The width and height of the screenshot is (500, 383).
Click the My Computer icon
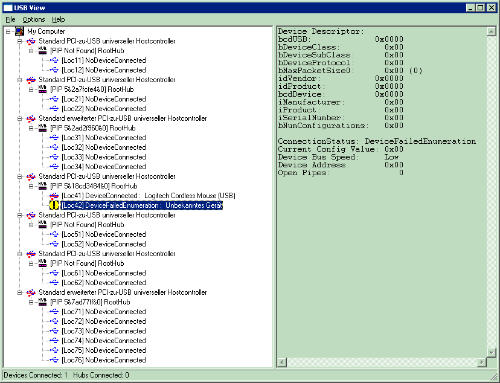(x=19, y=31)
